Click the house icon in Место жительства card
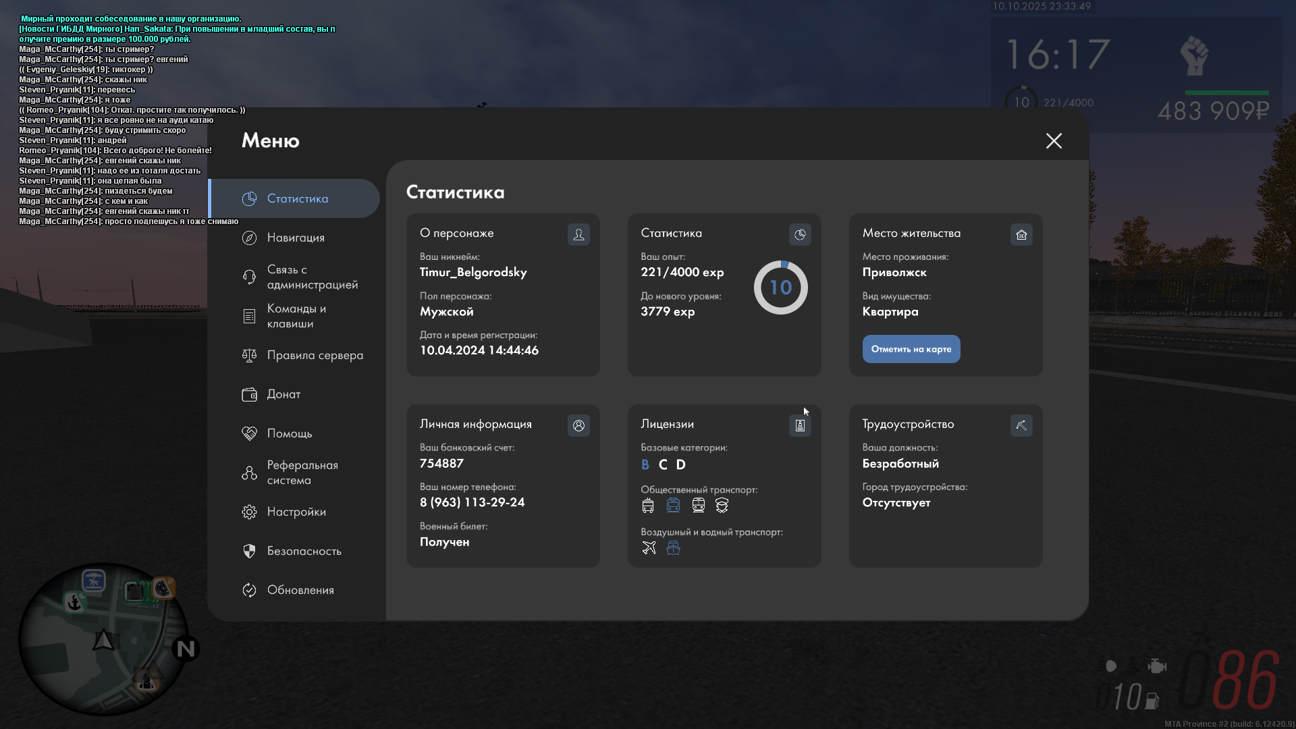 coord(1021,234)
